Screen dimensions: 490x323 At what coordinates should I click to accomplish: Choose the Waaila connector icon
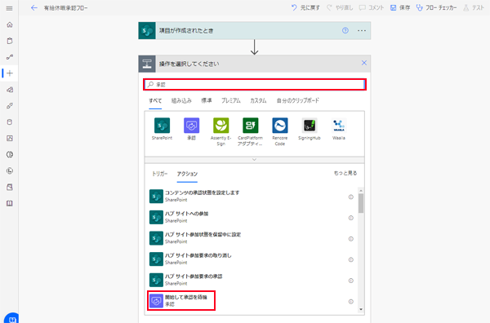coord(339,126)
